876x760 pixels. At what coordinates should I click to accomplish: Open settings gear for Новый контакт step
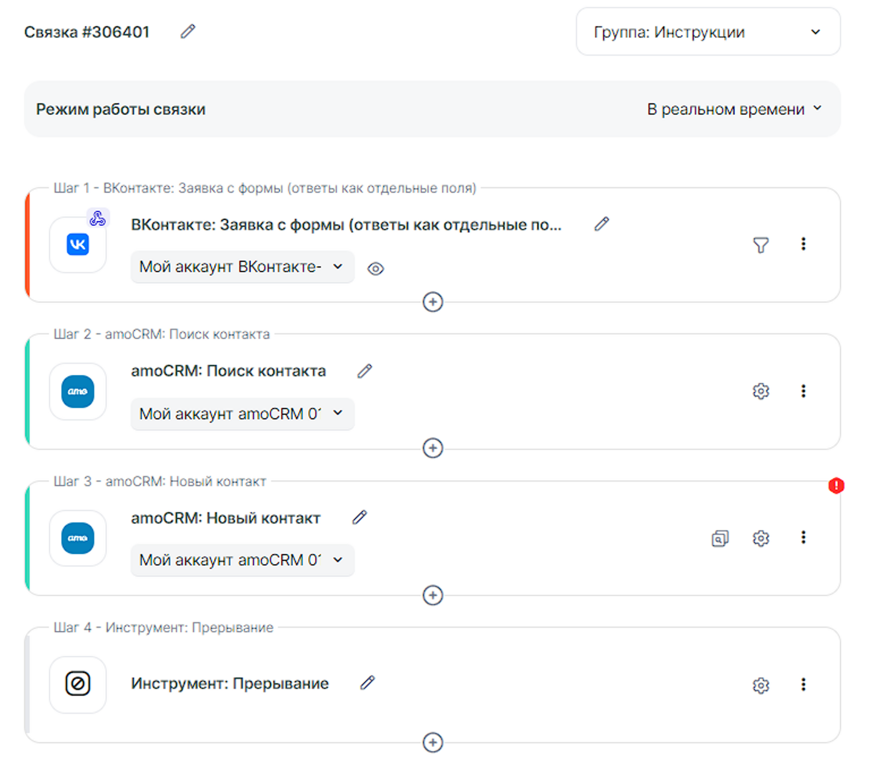tap(760, 538)
